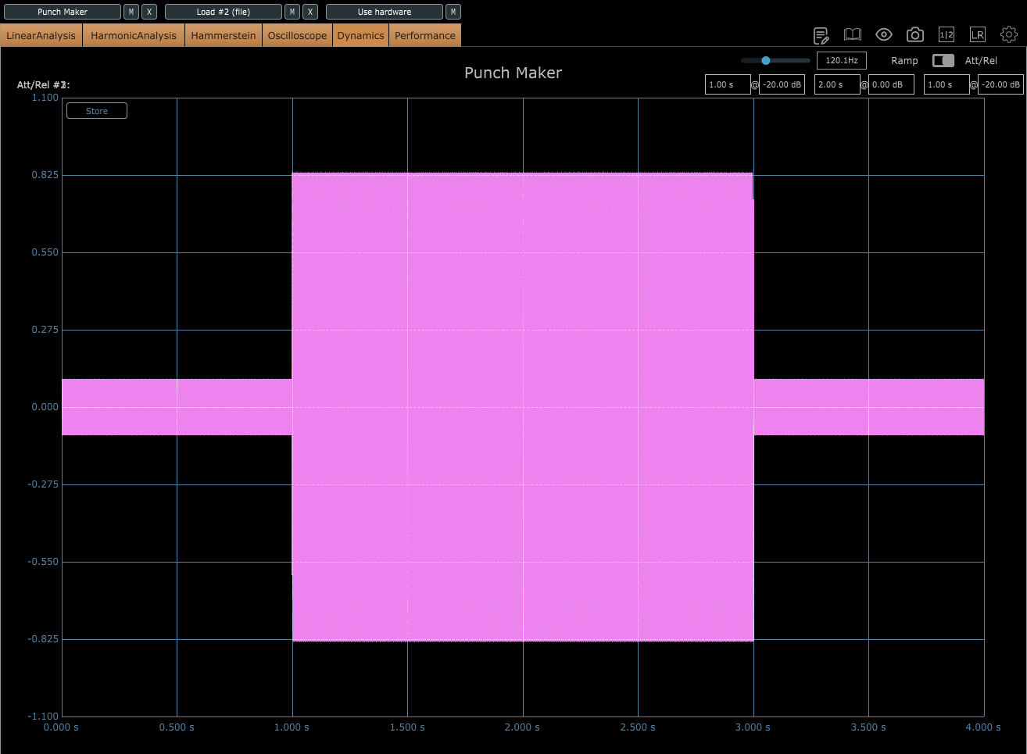Open settings via the gear icon
The height and width of the screenshot is (754, 1027).
(x=1008, y=34)
